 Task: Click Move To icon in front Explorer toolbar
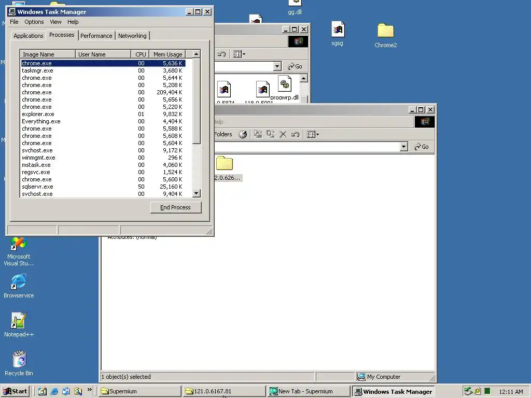pyautogui.click(x=258, y=134)
